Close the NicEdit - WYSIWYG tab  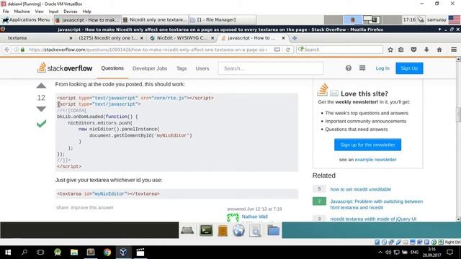point(212,38)
